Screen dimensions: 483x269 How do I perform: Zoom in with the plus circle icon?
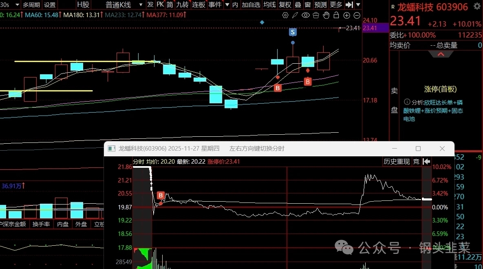[x=346, y=15]
